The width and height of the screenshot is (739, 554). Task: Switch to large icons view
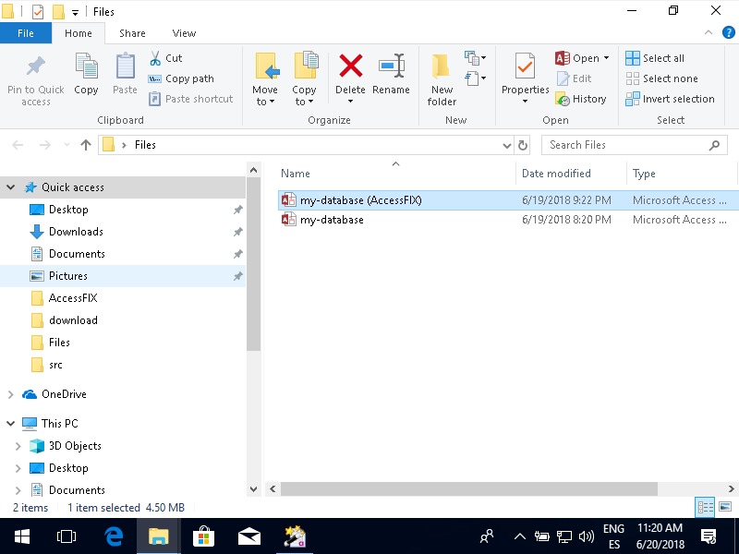tap(725, 507)
